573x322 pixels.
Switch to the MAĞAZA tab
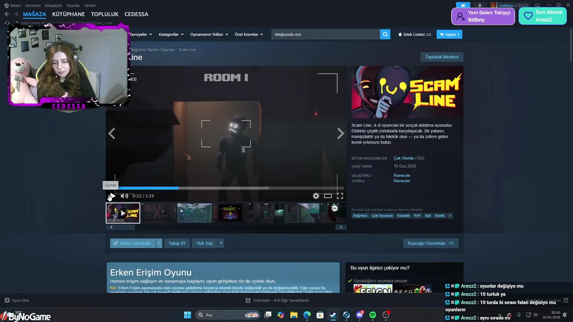pyautogui.click(x=34, y=14)
